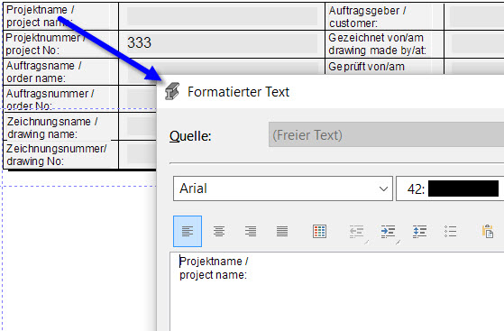The image size is (504, 331).
Task: Open the Arial font dropdown
Action: pos(283,188)
